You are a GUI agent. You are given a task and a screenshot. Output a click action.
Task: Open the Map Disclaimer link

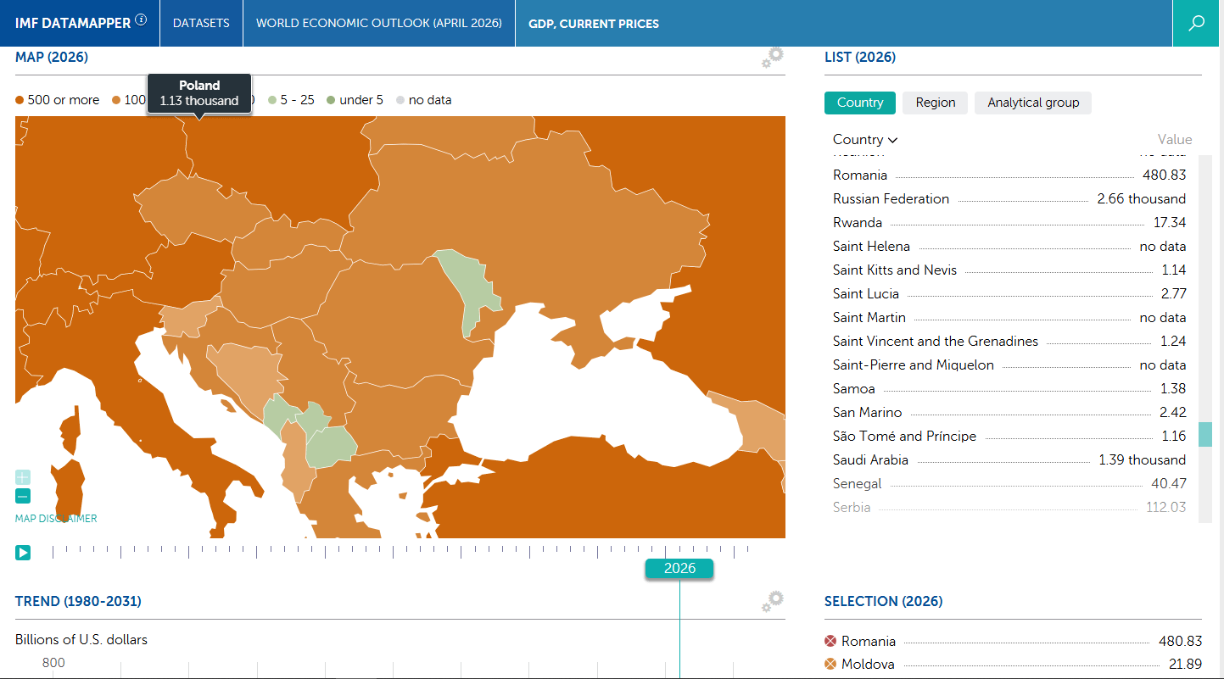point(56,519)
